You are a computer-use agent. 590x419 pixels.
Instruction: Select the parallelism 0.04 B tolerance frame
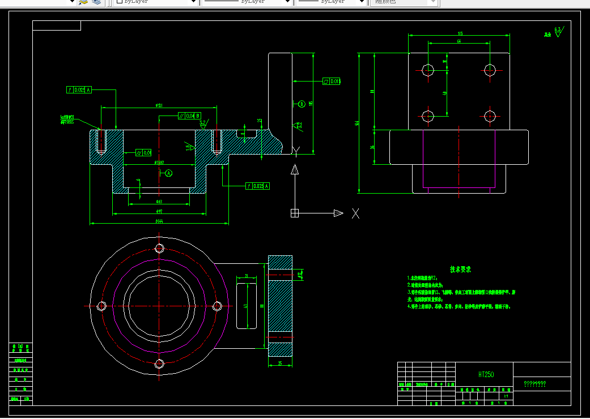click(x=190, y=116)
